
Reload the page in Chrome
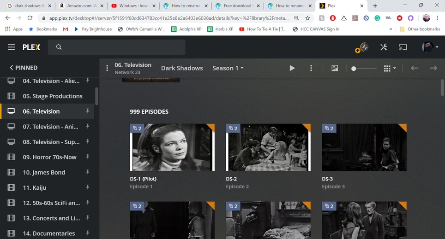pos(30,18)
